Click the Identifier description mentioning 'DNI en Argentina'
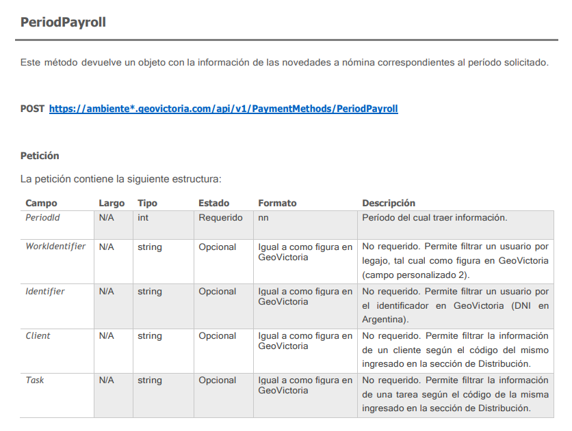Screen dimensions: 572x431 pos(455,305)
